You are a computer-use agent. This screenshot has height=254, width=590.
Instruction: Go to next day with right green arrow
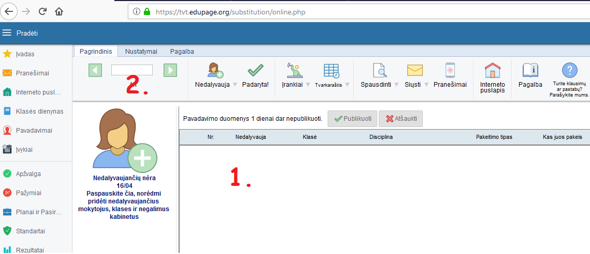pyautogui.click(x=170, y=70)
